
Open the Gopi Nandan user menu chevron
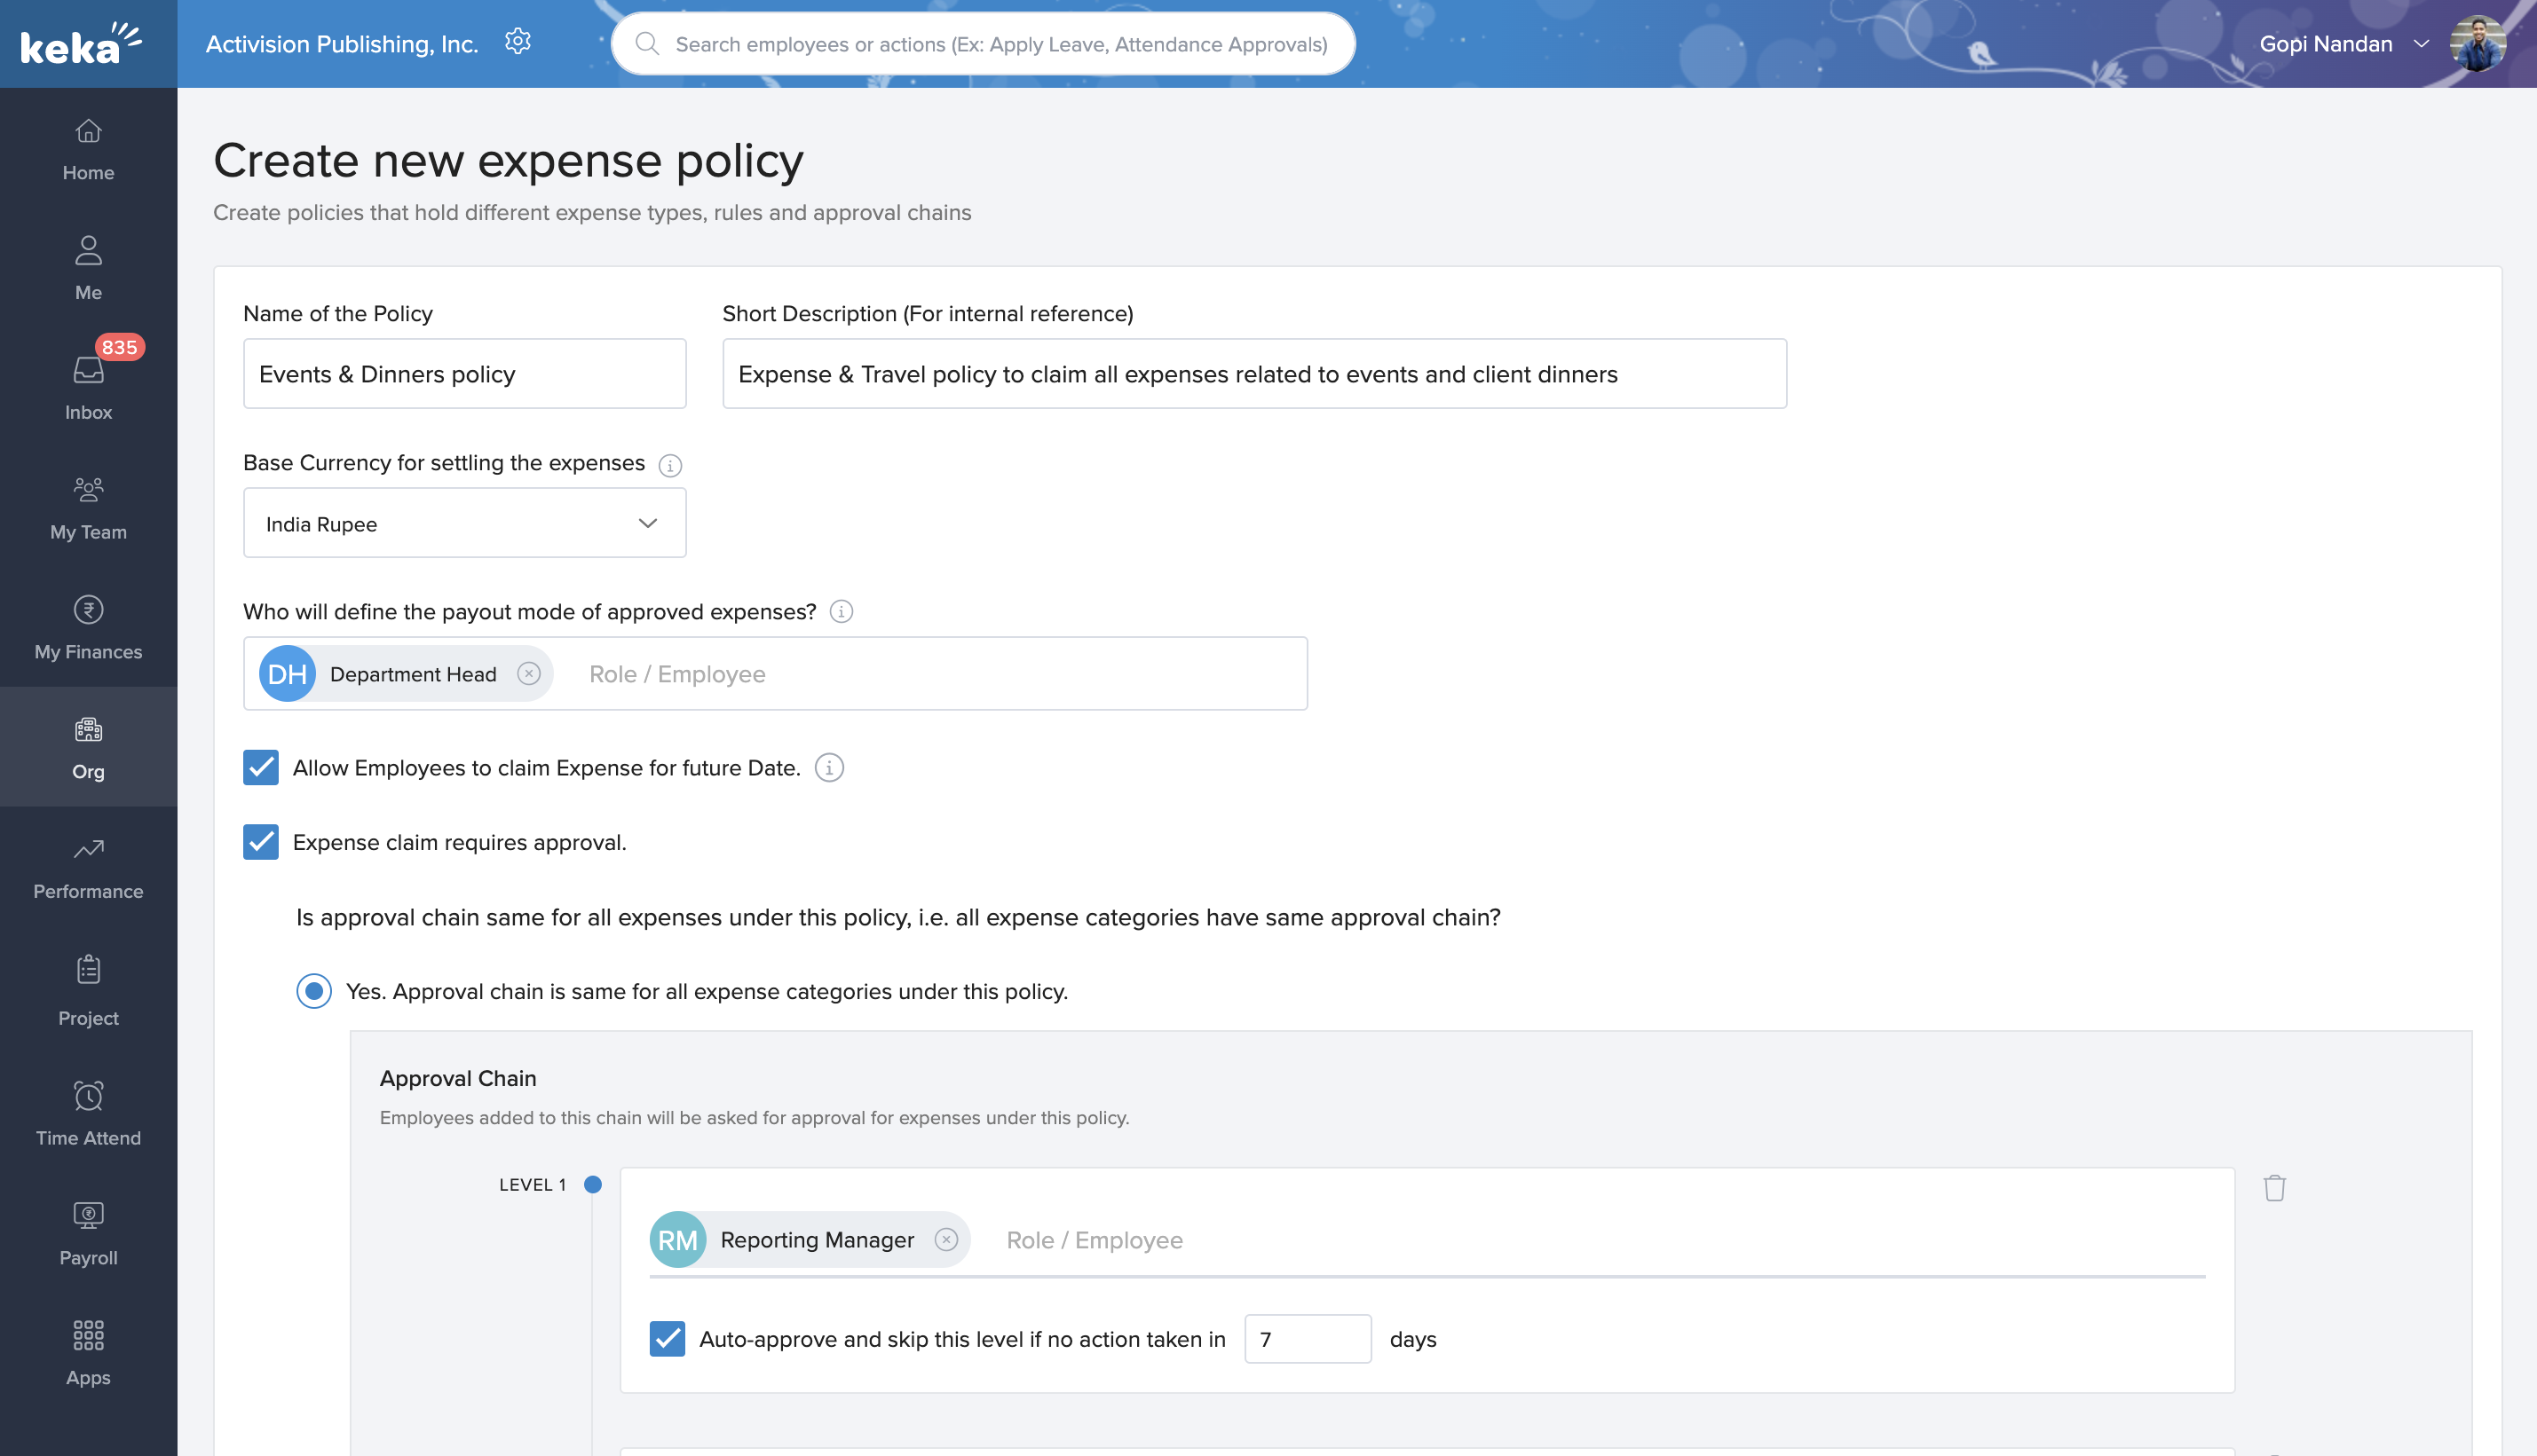[2421, 44]
